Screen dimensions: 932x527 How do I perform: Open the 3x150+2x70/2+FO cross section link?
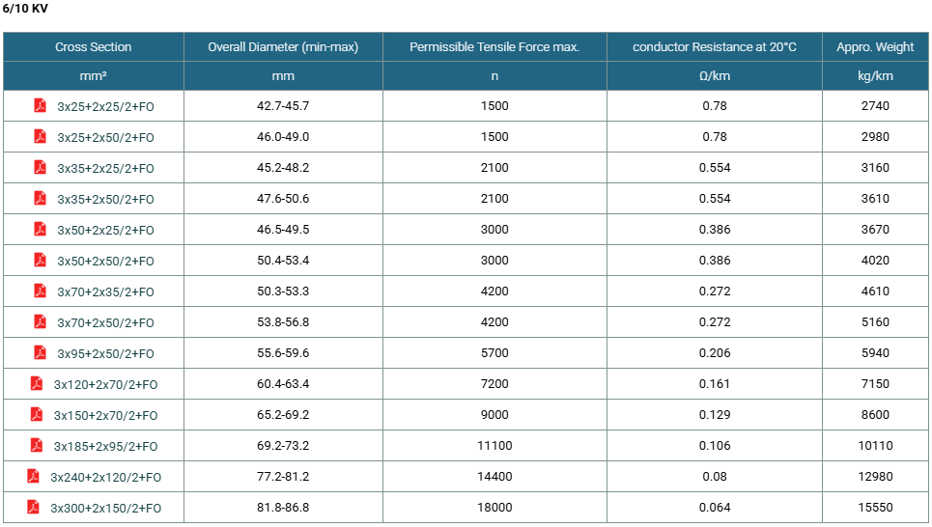tap(105, 416)
